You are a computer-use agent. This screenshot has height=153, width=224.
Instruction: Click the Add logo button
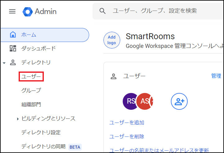pos(112,40)
